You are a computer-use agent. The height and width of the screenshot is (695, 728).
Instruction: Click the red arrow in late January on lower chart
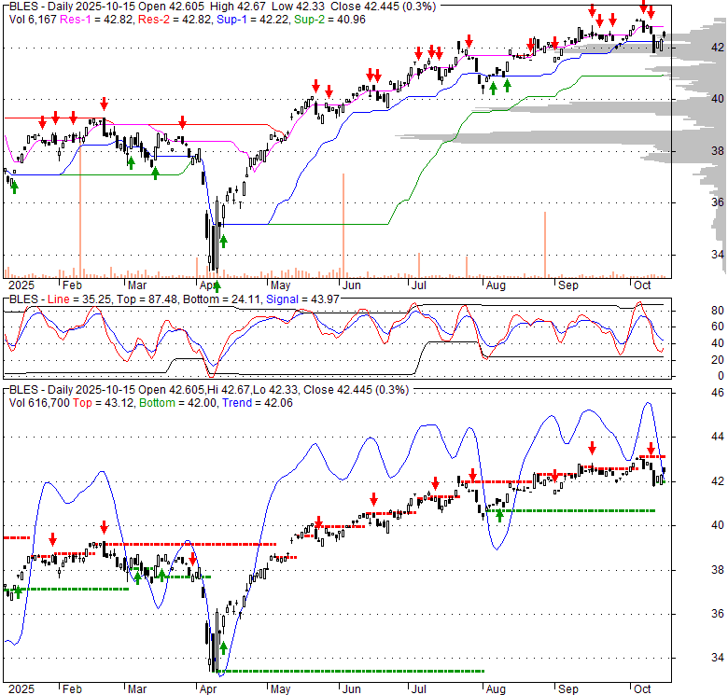point(52,538)
